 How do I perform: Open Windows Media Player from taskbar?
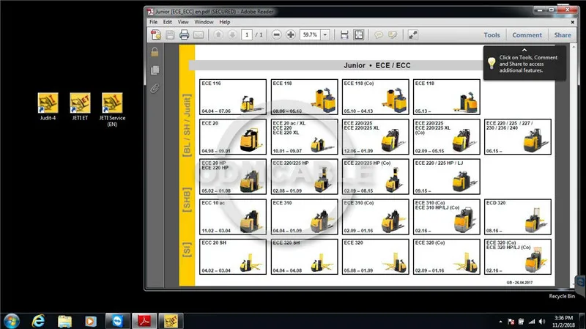point(90,321)
